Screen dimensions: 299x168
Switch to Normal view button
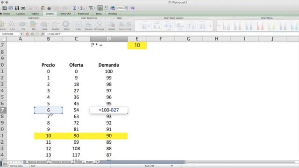click(1, 164)
